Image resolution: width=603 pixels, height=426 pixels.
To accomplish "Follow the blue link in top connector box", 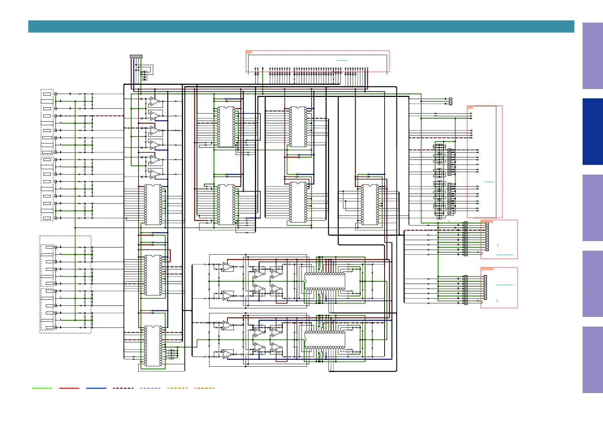I will [342, 60].
